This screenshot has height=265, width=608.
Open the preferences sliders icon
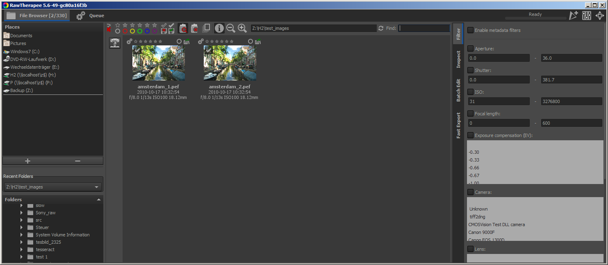point(587,16)
